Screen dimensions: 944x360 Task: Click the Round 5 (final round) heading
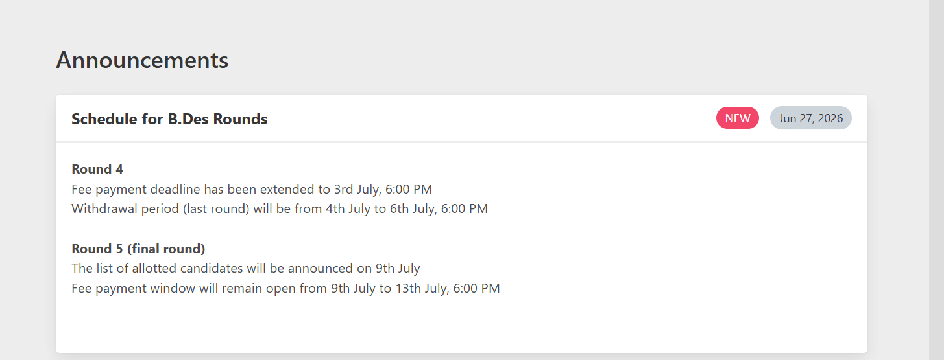[x=138, y=249]
